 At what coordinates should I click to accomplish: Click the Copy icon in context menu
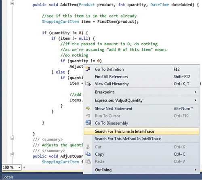(x=88, y=154)
